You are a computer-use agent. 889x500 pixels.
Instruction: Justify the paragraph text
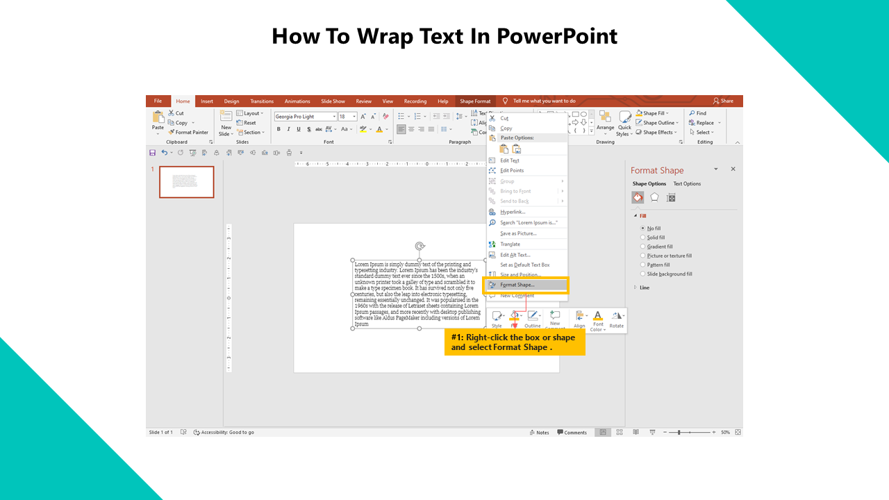[x=431, y=129]
